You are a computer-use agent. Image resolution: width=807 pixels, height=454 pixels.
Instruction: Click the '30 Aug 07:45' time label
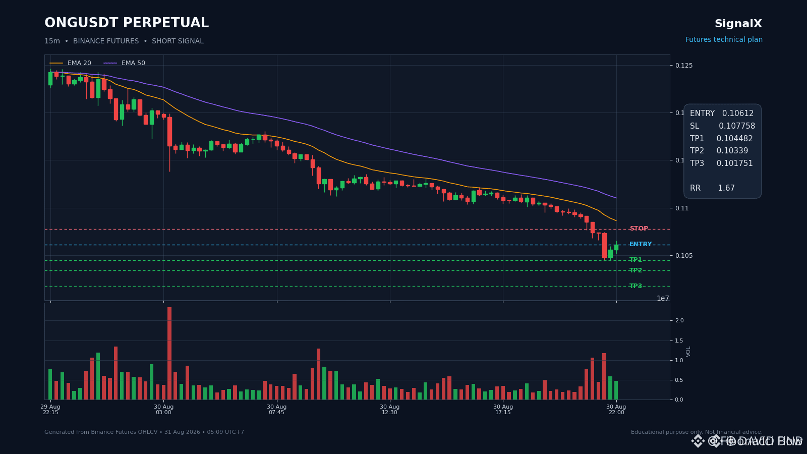coord(276,410)
